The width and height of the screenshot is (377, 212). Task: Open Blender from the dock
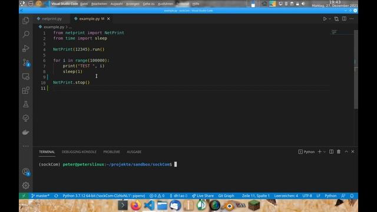click(229, 206)
